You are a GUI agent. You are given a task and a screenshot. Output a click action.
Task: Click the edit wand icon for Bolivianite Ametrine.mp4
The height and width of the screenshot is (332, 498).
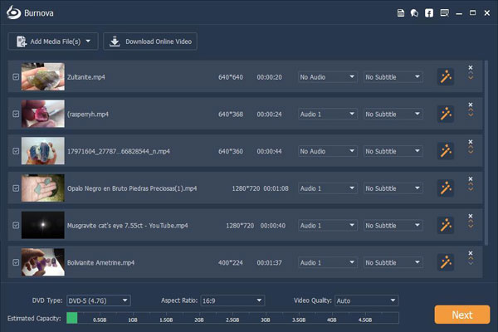[446, 262]
